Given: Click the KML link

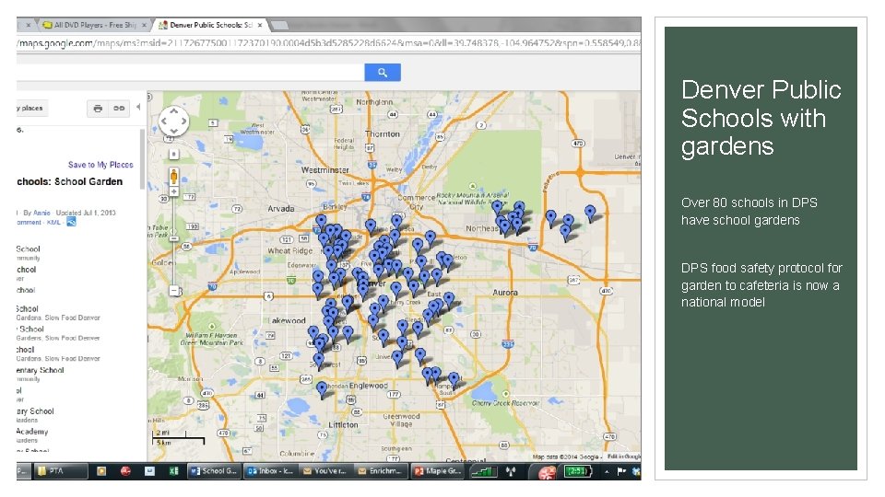Looking at the screenshot, I should tap(53, 223).
